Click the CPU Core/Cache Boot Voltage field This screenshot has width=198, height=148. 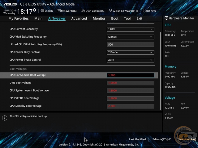[131, 75]
